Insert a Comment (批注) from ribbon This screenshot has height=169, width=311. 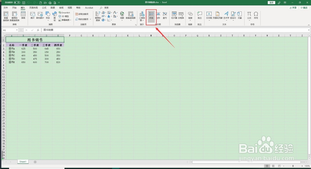(x=200, y=15)
